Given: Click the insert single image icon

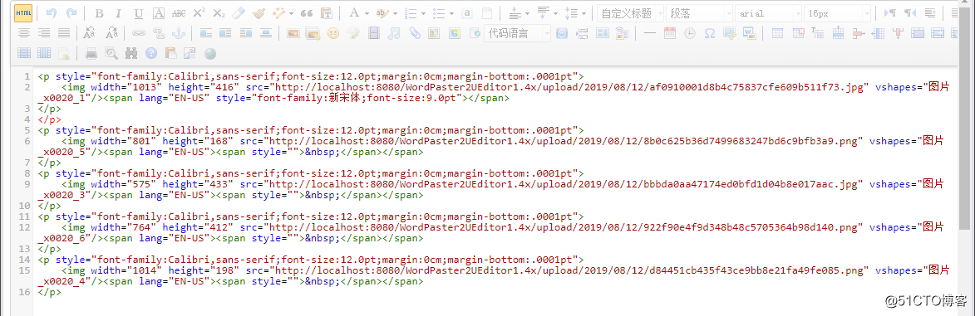Looking at the screenshot, I should (293, 33).
